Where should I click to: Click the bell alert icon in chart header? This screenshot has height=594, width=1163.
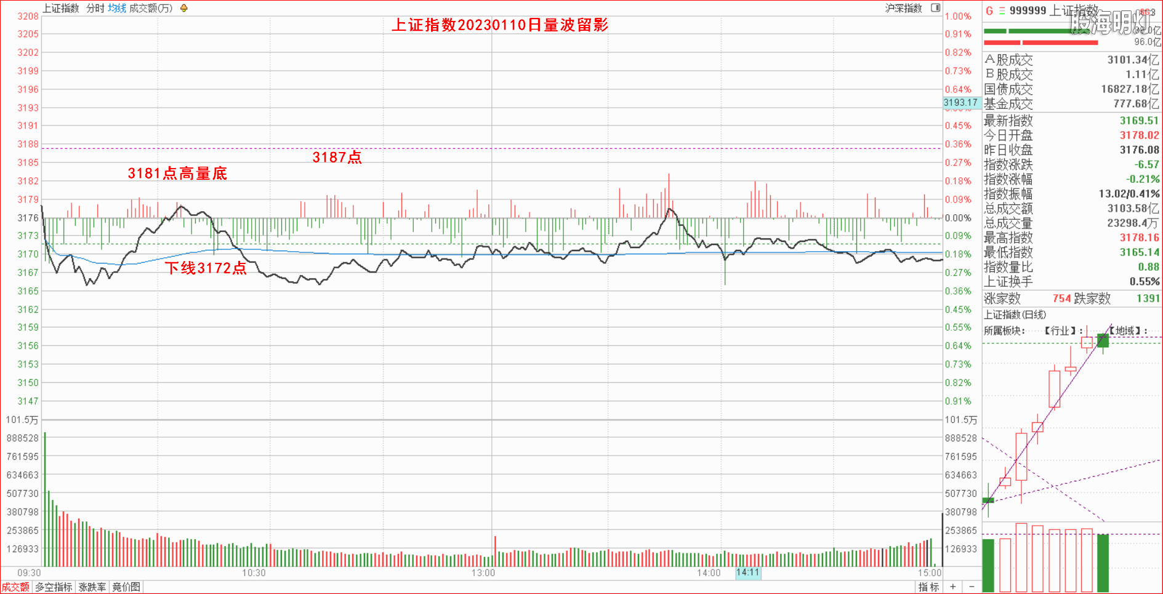[x=183, y=8]
